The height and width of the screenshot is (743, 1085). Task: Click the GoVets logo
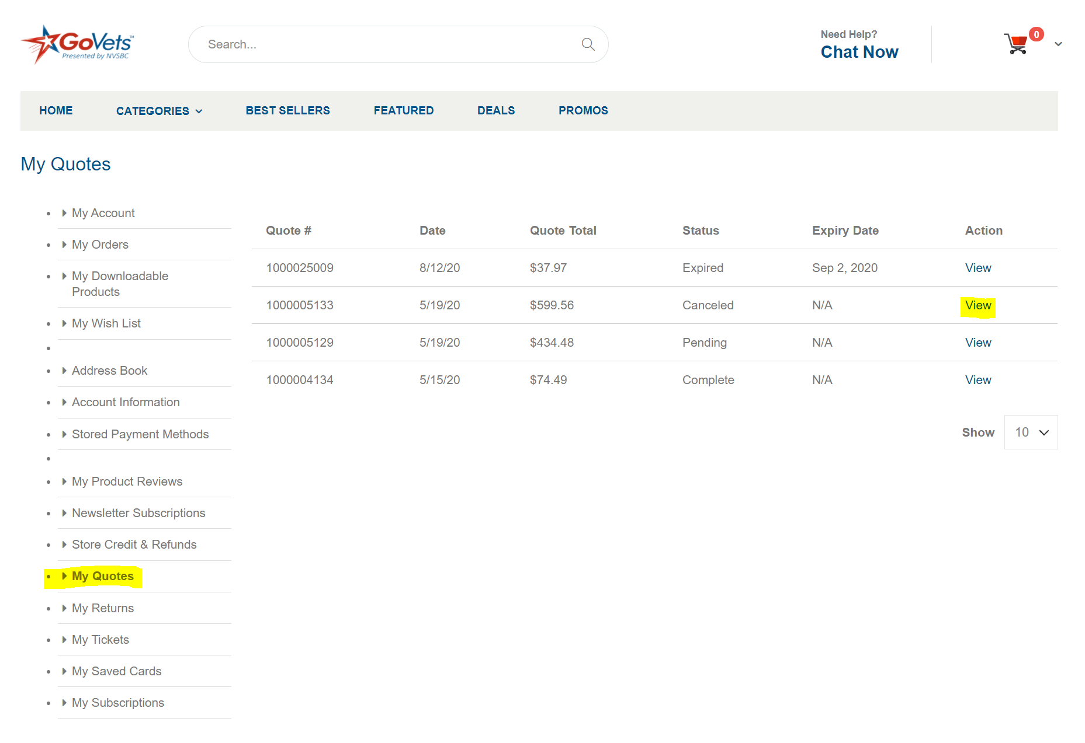point(78,44)
